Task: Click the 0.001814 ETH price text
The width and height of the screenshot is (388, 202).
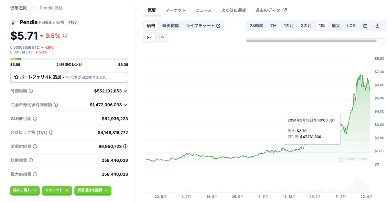Action: [x=22, y=52]
